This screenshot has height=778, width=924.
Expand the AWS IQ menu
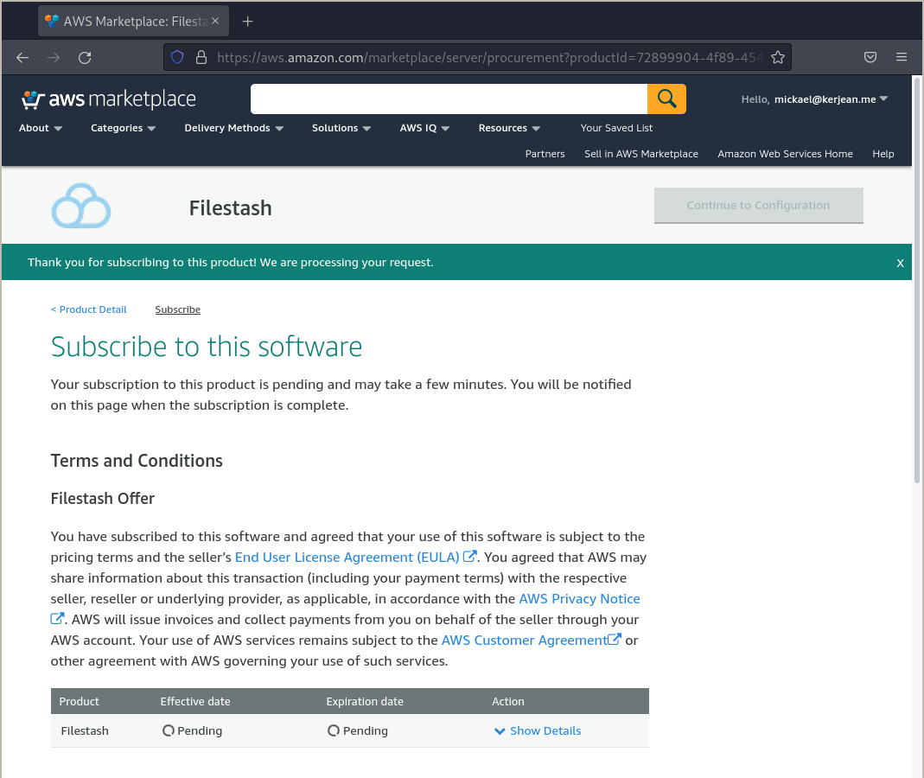pyautogui.click(x=425, y=128)
